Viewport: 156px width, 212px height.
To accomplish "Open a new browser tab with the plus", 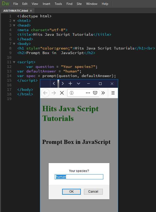I will coord(70,84).
